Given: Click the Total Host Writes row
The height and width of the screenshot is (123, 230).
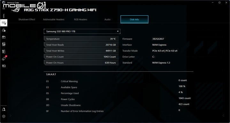Looking at the screenshot, I should (x=81, y=51).
